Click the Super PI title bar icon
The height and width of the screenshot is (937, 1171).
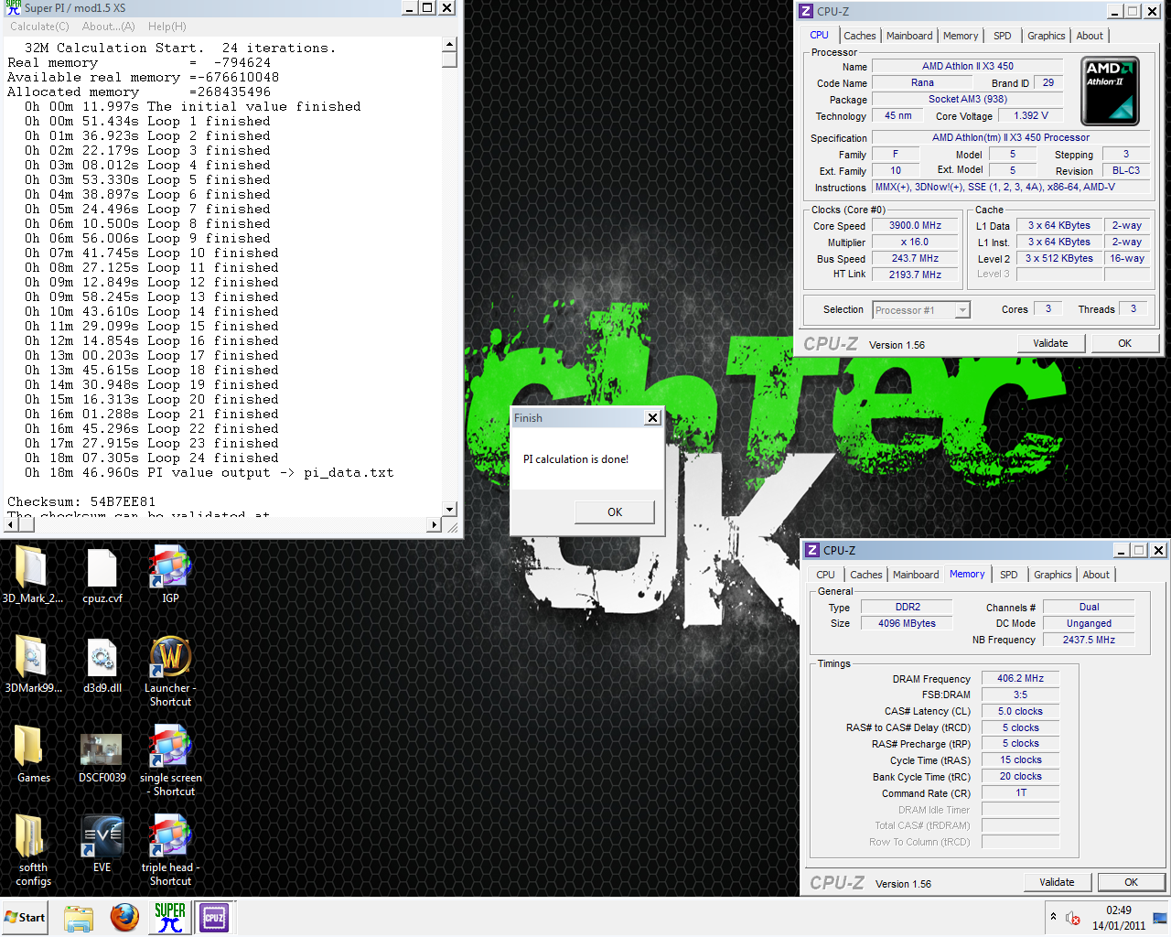click(x=14, y=8)
